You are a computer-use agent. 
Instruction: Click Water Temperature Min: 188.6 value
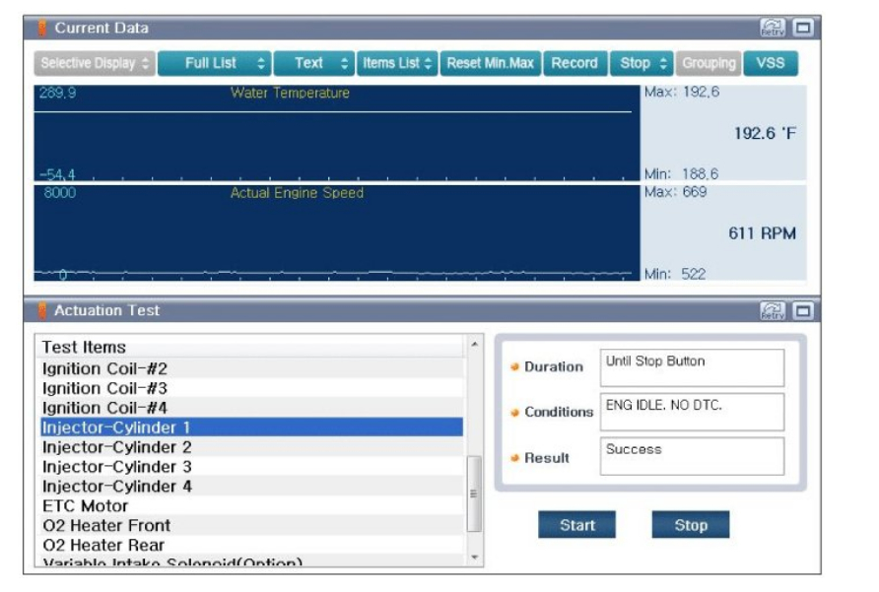click(681, 173)
